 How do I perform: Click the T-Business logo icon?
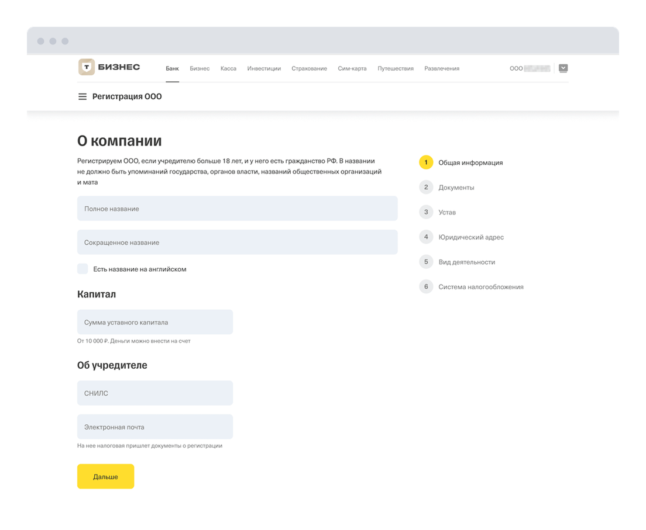pyautogui.click(x=87, y=68)
